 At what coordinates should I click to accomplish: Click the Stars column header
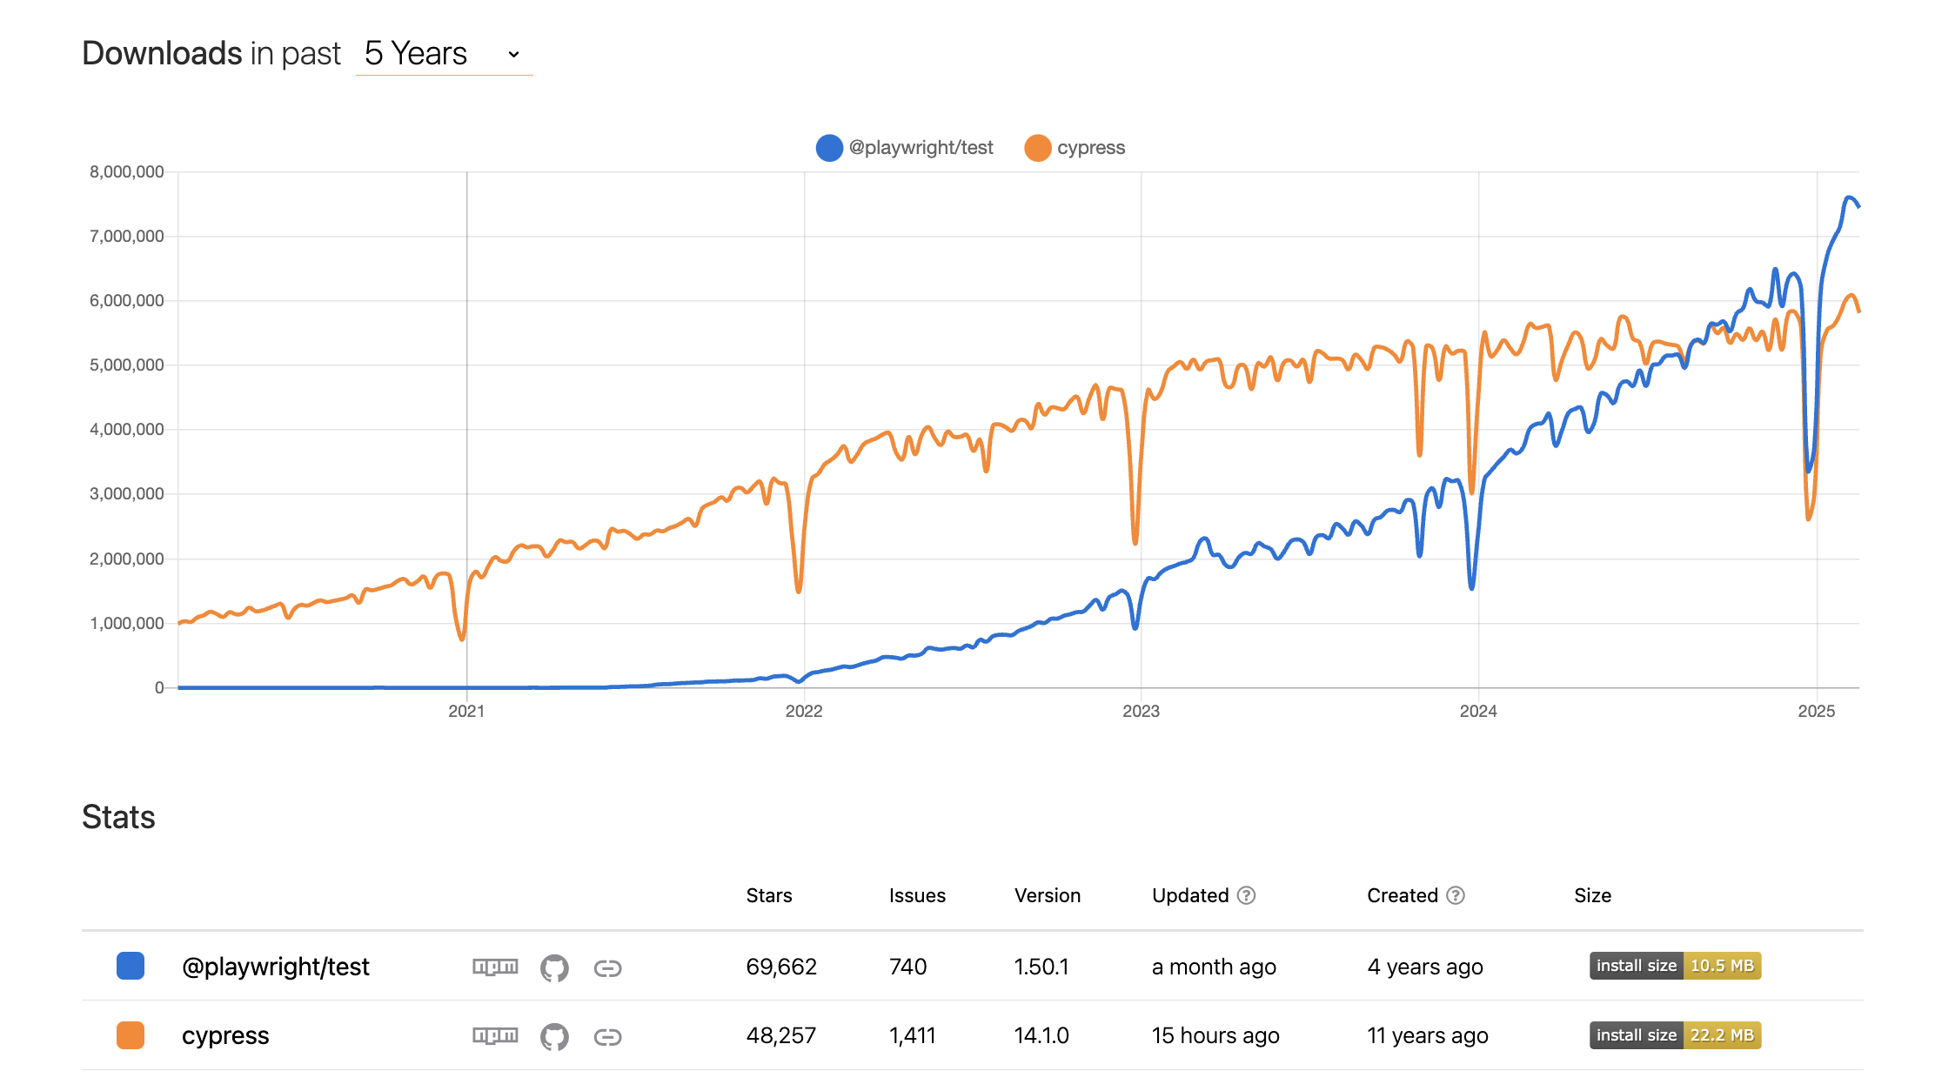(769, 895)
